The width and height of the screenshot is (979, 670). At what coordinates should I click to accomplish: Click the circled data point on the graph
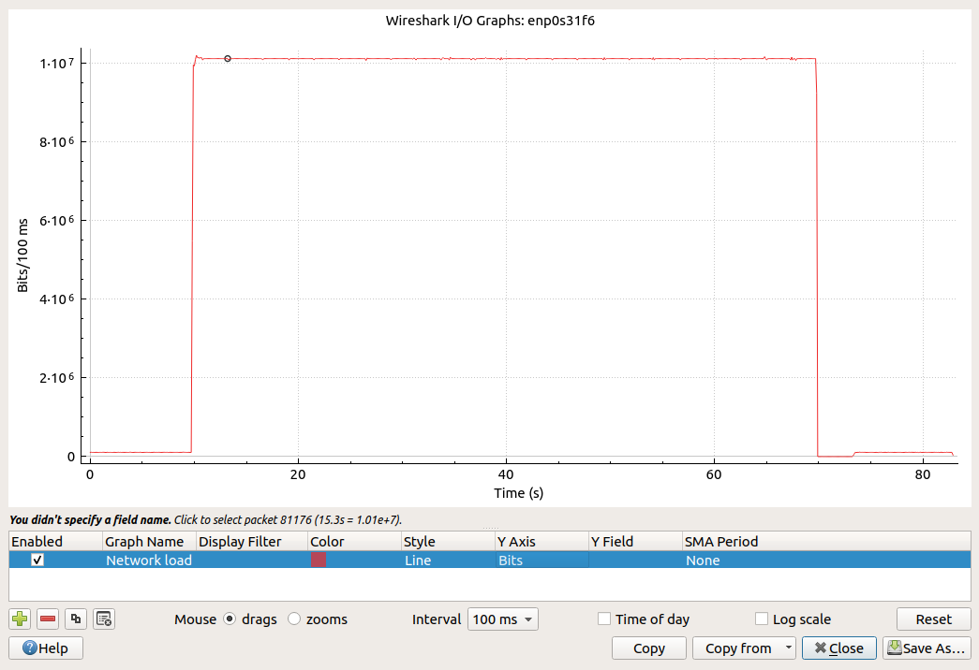point(228,59)
